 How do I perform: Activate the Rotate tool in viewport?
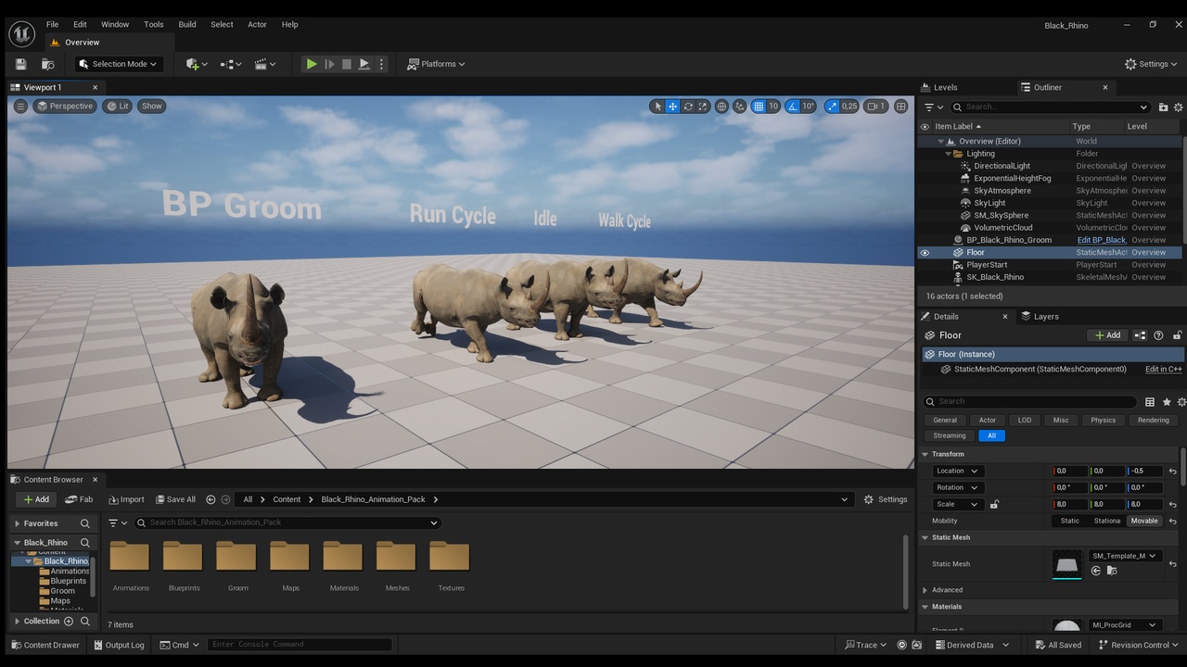[x=688, y=107]
